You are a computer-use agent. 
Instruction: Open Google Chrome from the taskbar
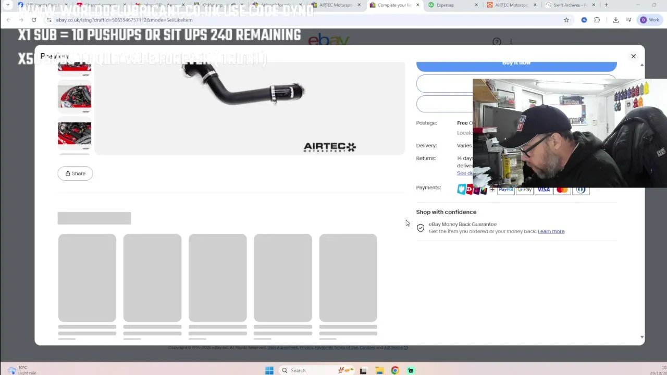pos(395,370)
